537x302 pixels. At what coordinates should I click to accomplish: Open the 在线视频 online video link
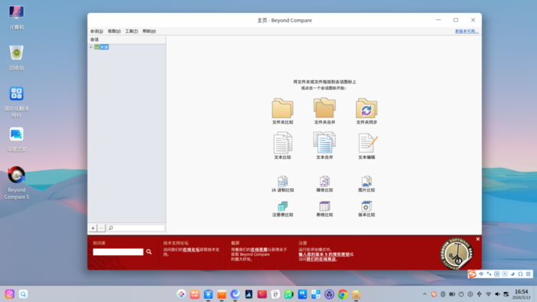click(259, 250)
